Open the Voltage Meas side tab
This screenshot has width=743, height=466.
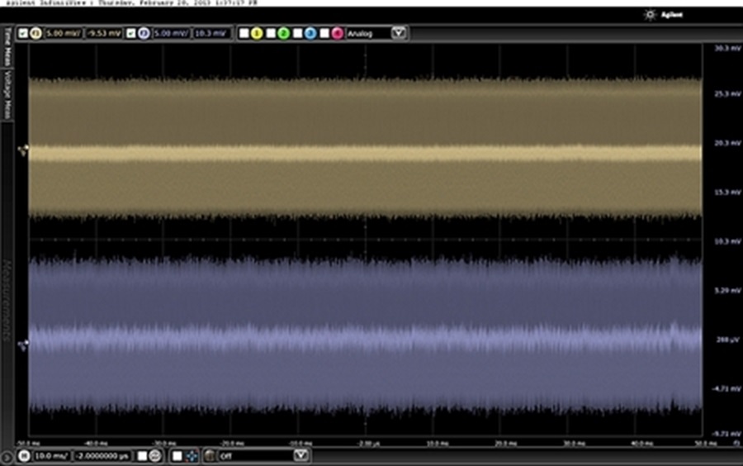7,95
